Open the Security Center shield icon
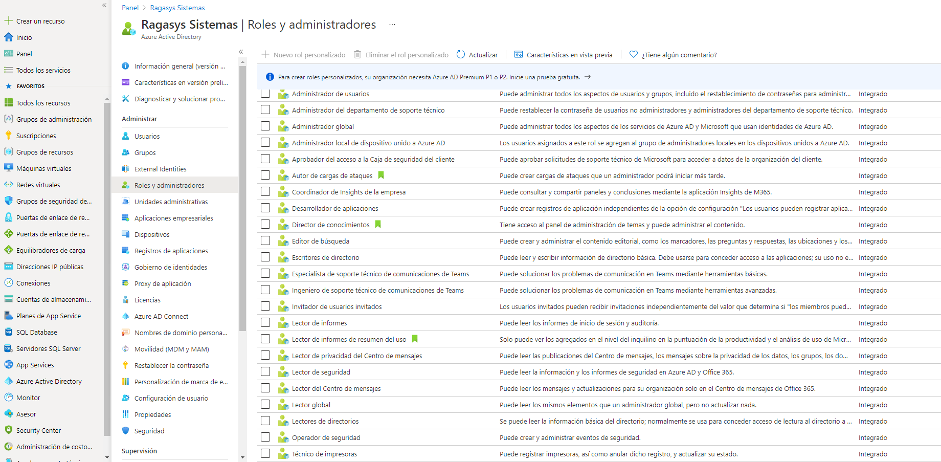 [8, 430]
